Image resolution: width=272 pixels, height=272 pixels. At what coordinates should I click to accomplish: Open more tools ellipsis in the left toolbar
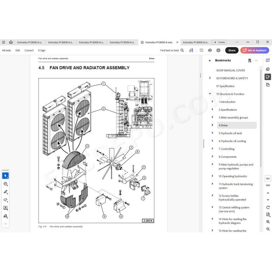(x=5, y=224)
